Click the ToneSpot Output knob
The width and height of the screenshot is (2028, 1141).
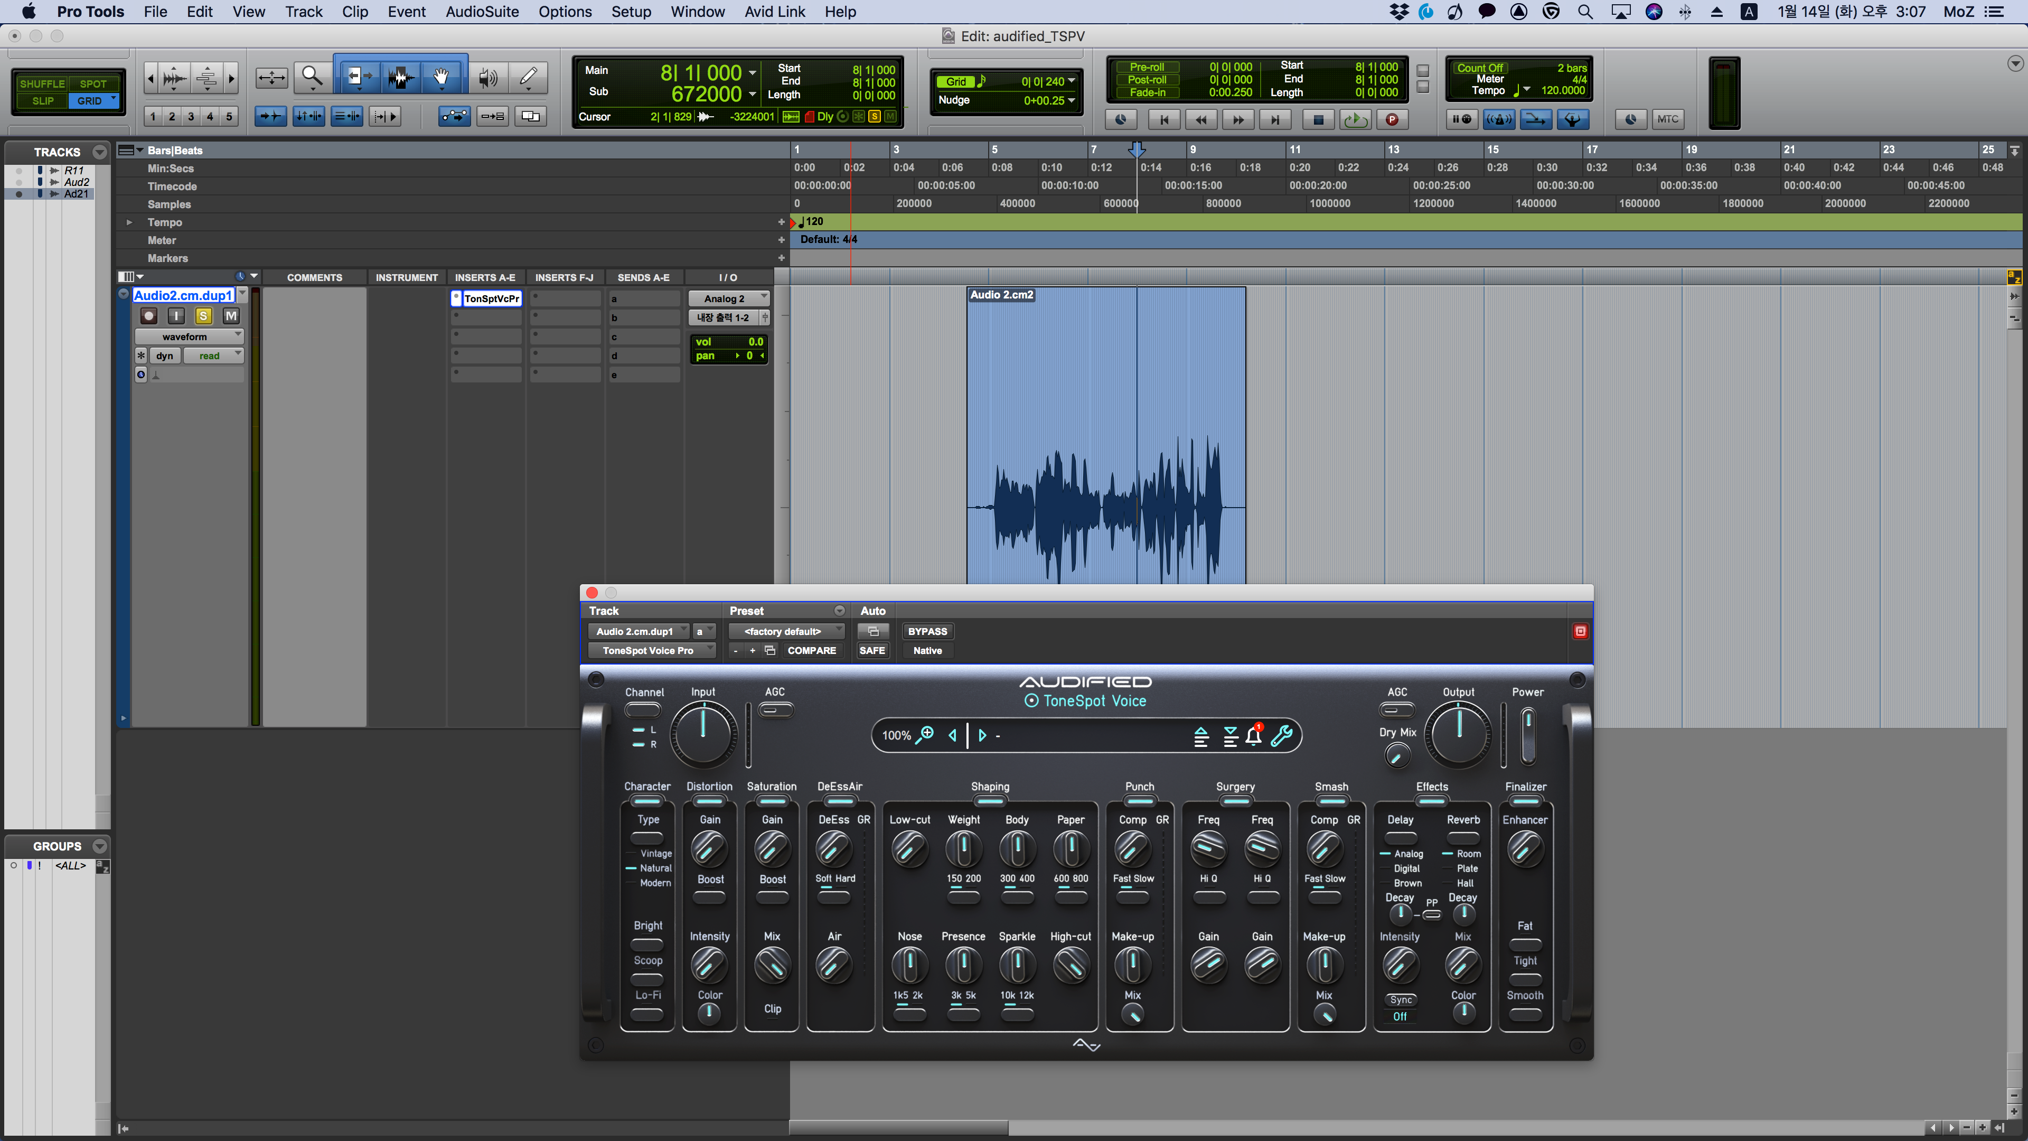click(x=1459, y=734)
